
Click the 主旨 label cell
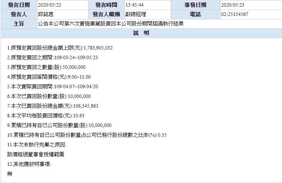point(19,24)
